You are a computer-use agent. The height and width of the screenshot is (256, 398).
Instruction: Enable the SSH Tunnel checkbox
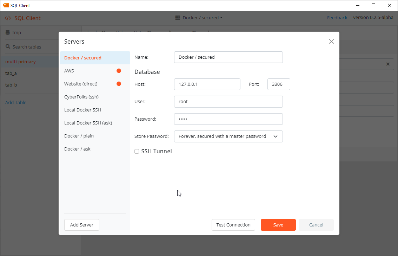click(137, 152)
